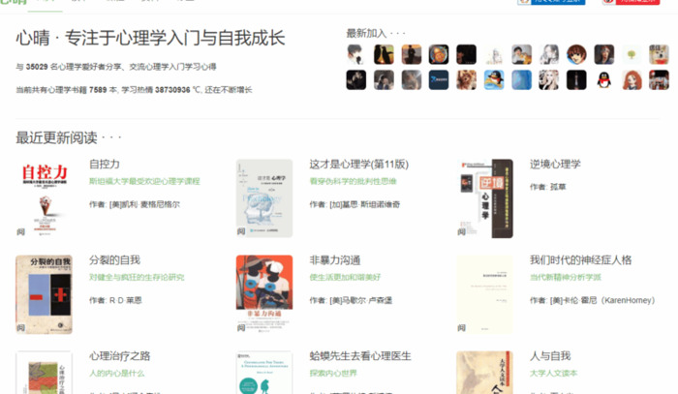Open the 分裂的自我 book cover image
678x394 pixels.
point(45,294)
